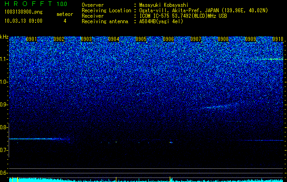Click the meteor count value 4

65,21
